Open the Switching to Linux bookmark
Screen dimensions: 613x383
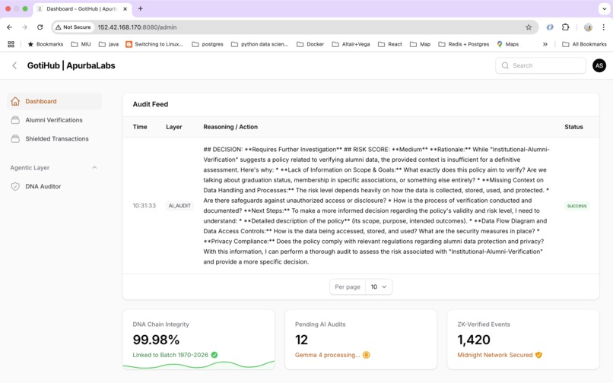pyautogui.click(x=154, y=44)
